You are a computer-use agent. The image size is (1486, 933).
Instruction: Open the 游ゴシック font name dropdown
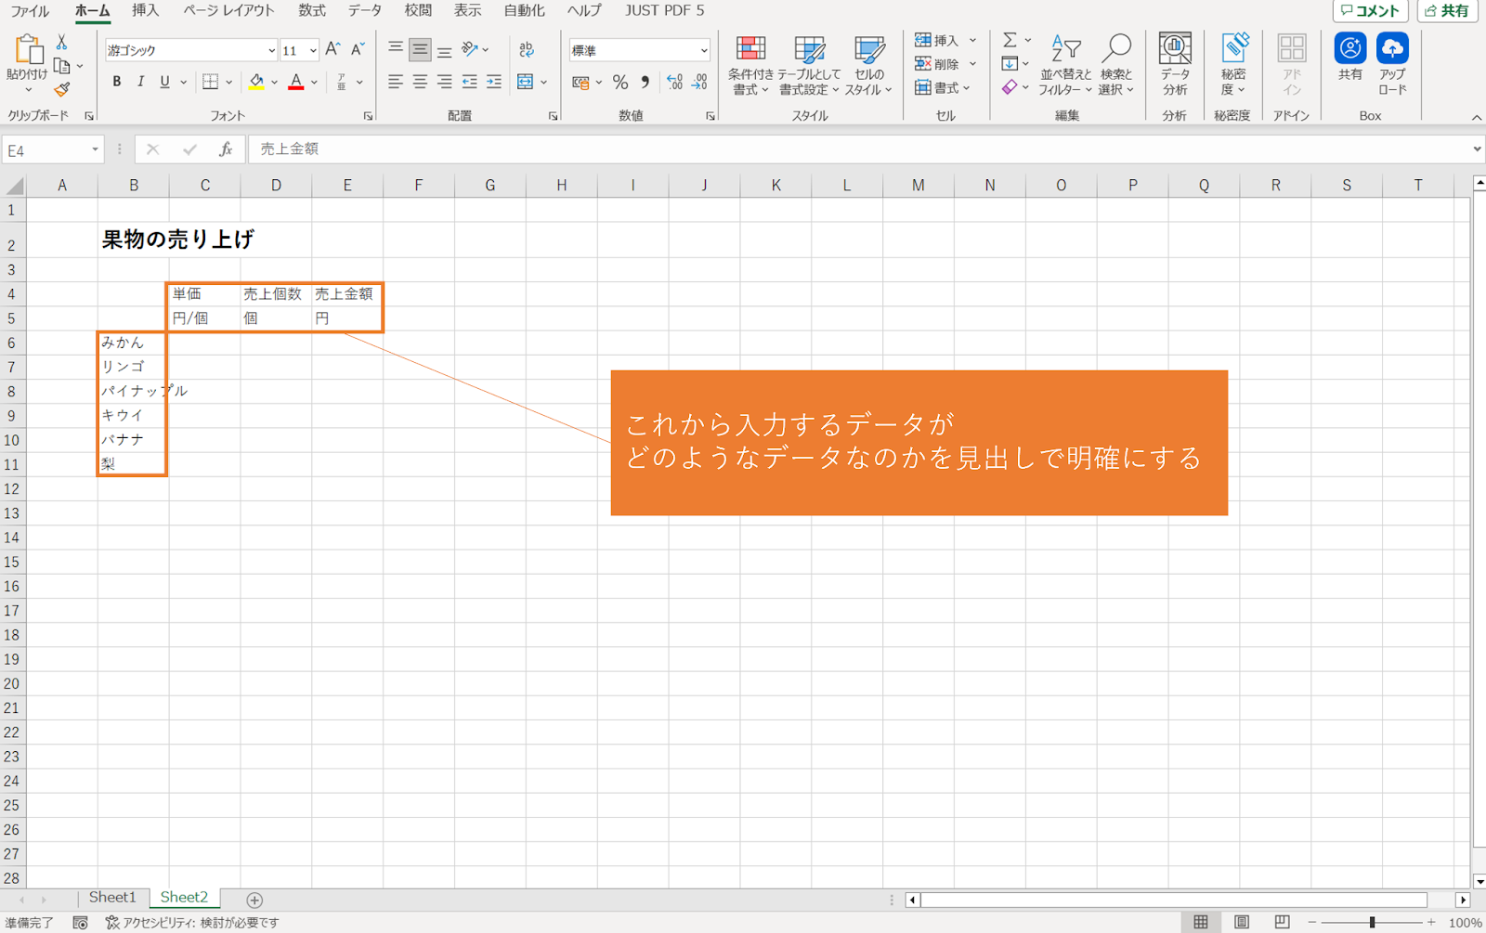tap(271, 50)
